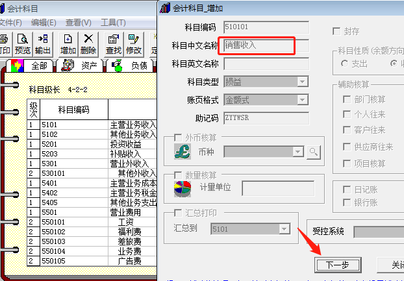This screenshot has height=281, width=404.
Task: Click the 科目英文名称 input field
Action: (266, 64)
